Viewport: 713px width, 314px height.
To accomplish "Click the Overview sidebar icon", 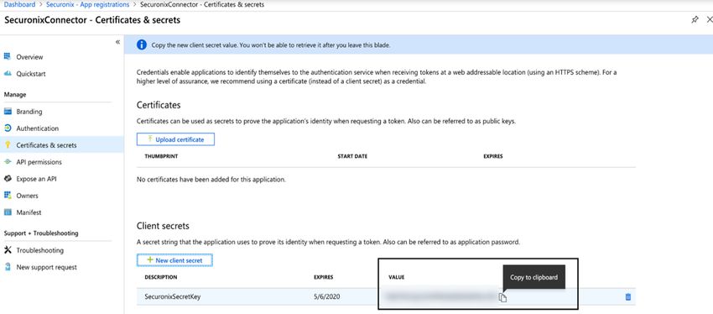I will click(8, 57).
